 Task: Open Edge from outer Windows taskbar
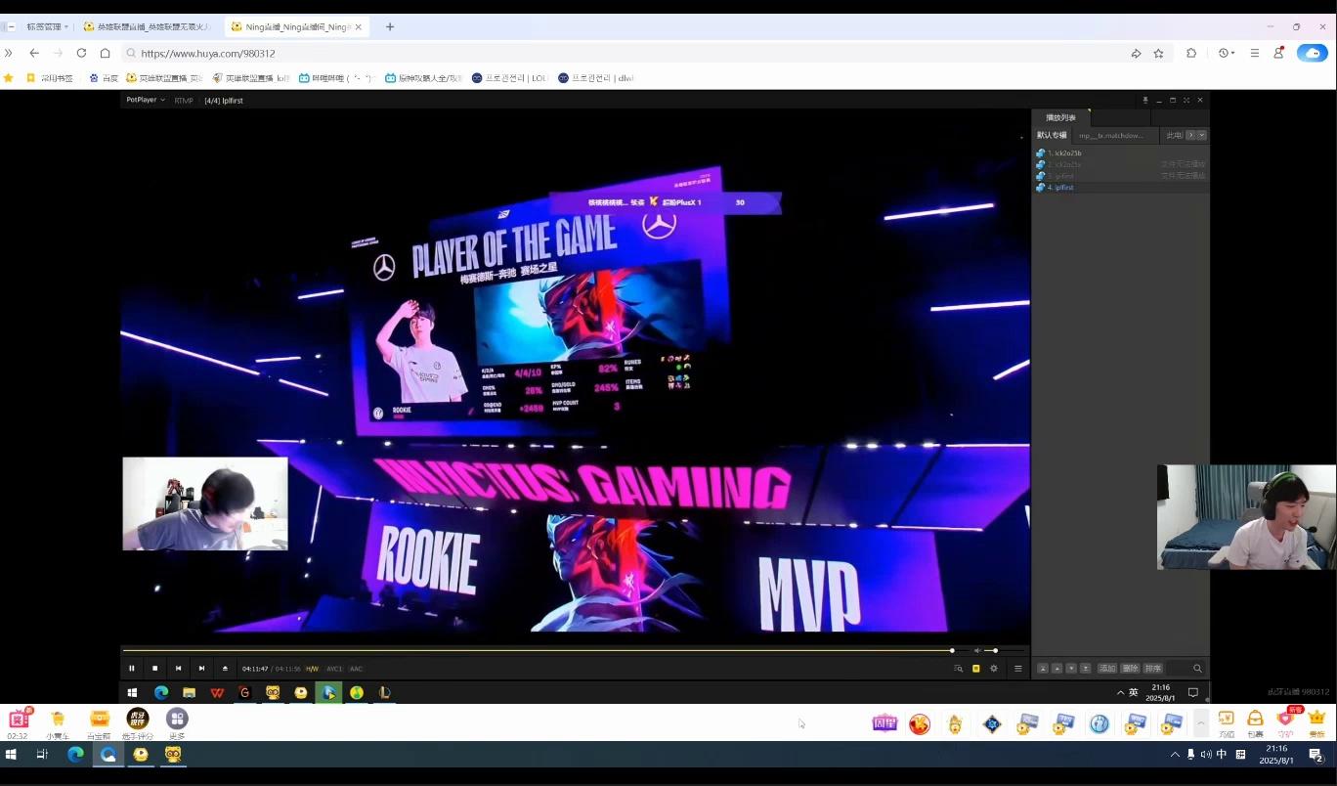point(75,755)
